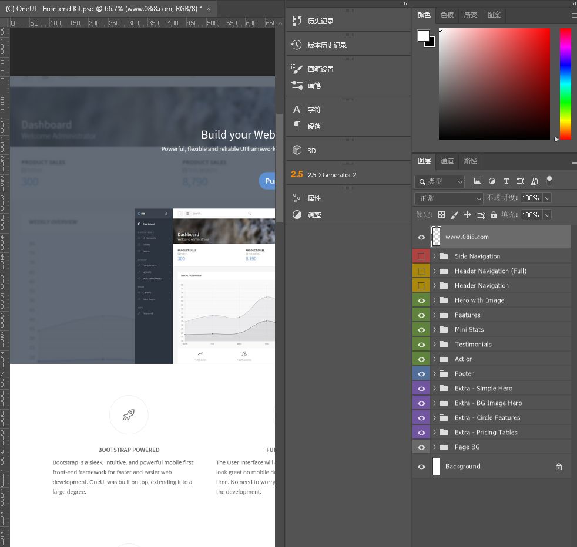Image resolution: width=577 pixels, height=547 pixels.
Task: Switch to the 色板 (Swatches) tab
Action: (x=447, y=15)
